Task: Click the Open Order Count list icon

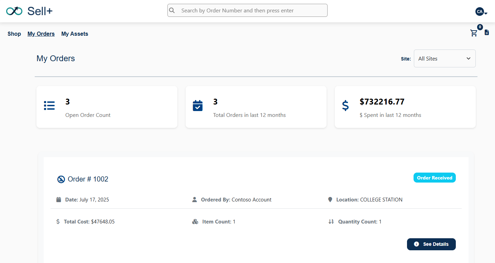Action: coord(49,106)
